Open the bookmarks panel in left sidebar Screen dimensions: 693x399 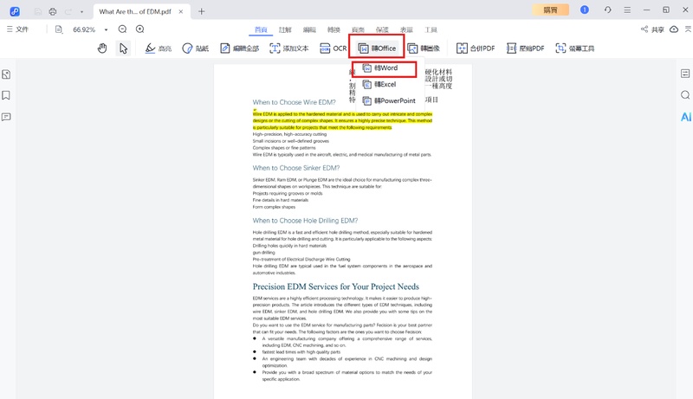click(7, 95)
